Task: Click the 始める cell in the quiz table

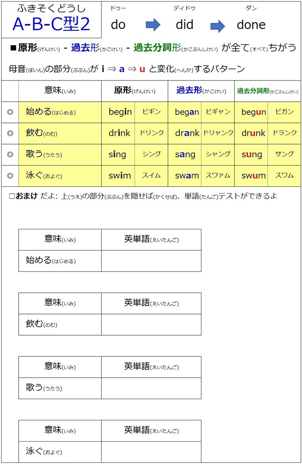Action: (60, 261)
